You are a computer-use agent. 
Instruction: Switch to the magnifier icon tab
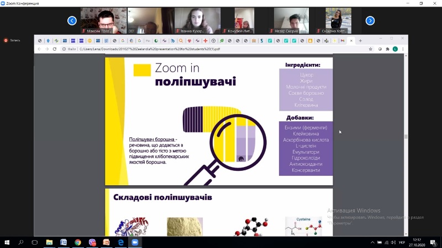[x=181, y=41]
